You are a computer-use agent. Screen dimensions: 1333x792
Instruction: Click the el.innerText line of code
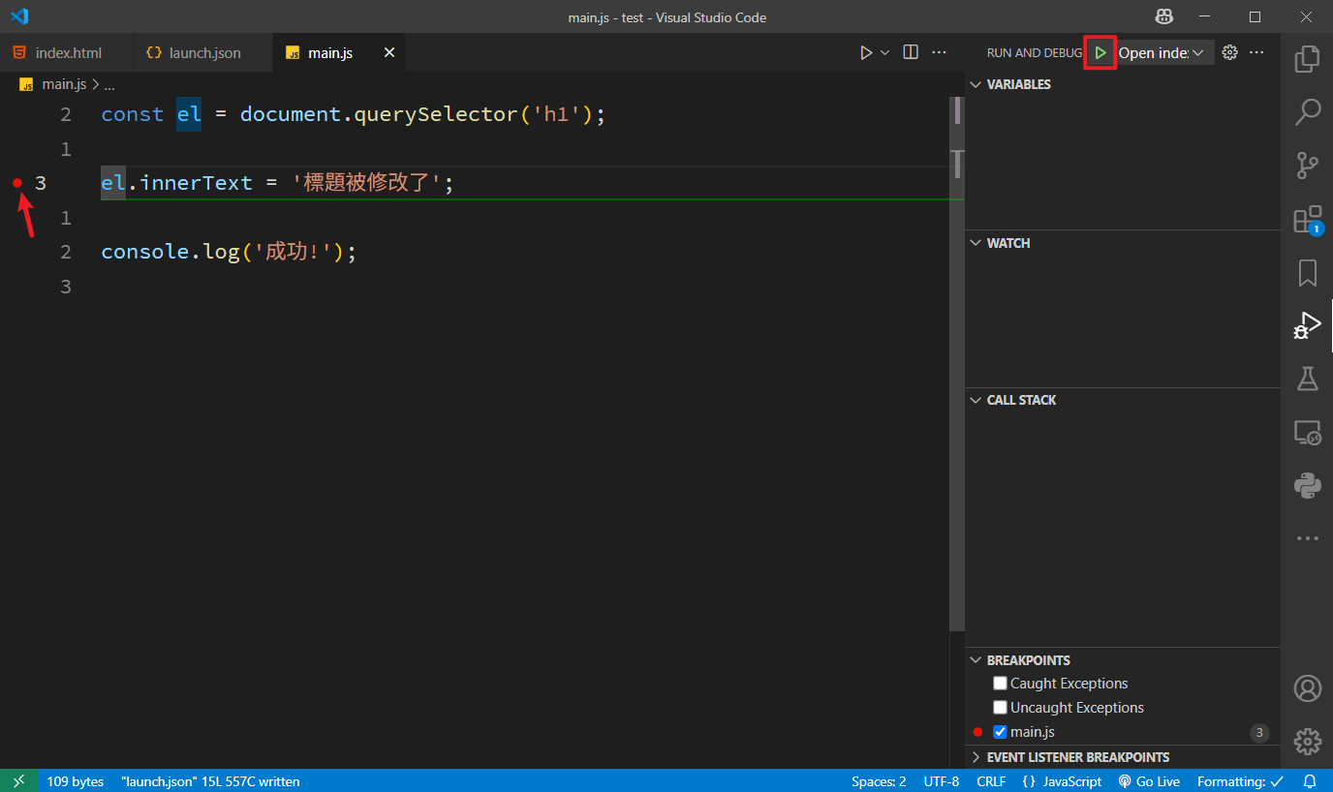pos(277,182)
